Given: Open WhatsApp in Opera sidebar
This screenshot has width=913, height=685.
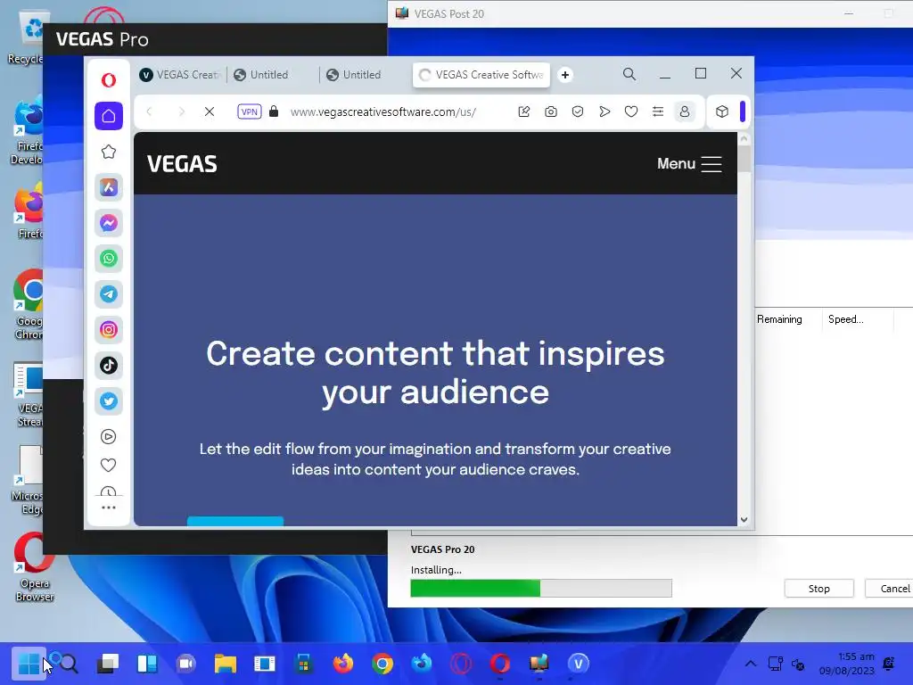Looking at the screenshot, I should 109,259.
